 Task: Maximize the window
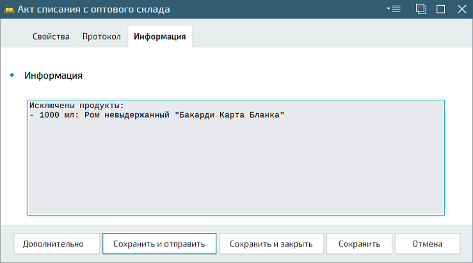441,9
